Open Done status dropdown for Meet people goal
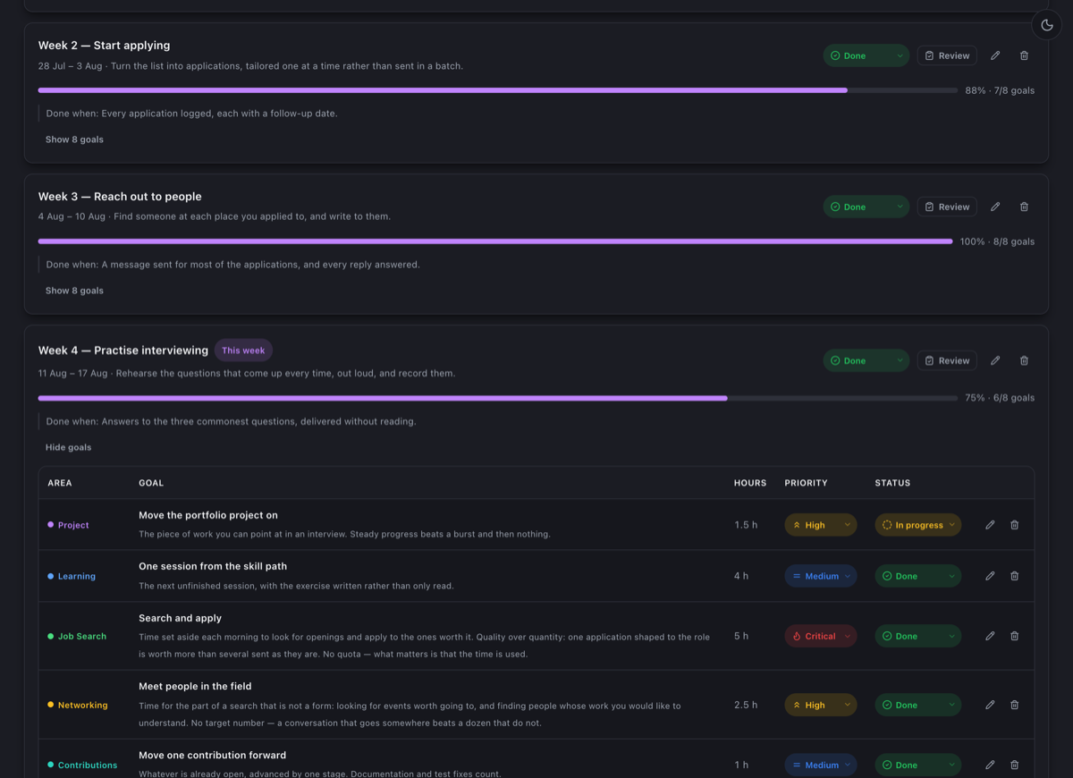This screenshot has height=778, width=1073. (x=918, y=705)
